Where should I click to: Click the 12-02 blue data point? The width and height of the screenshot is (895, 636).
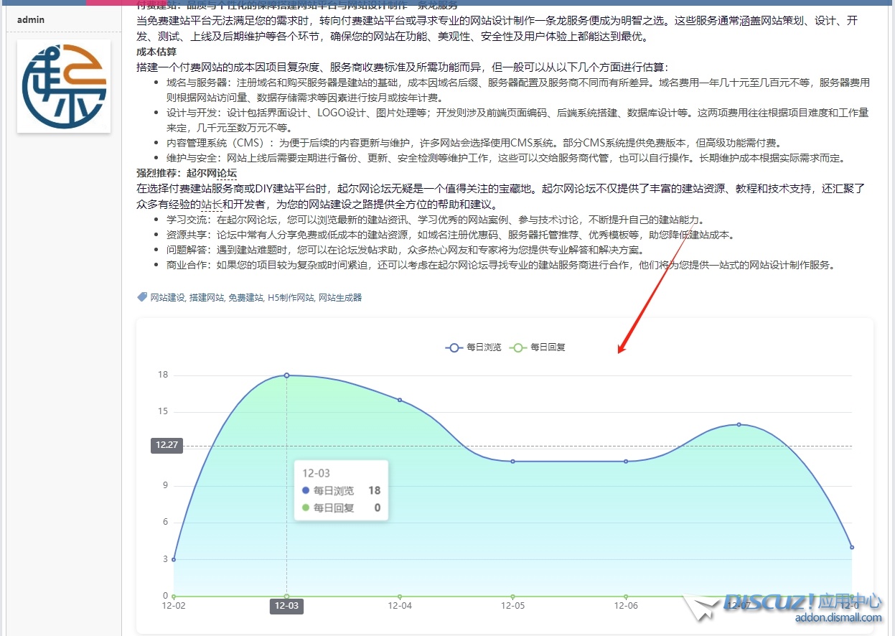174,559
